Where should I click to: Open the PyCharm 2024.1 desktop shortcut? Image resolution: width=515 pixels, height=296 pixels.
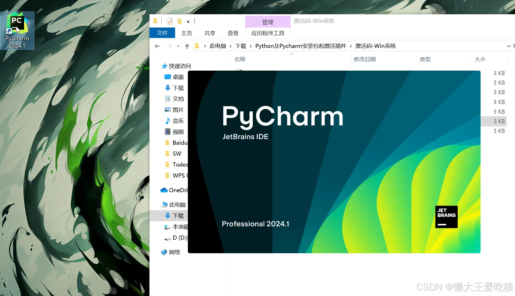coord(17,31)
